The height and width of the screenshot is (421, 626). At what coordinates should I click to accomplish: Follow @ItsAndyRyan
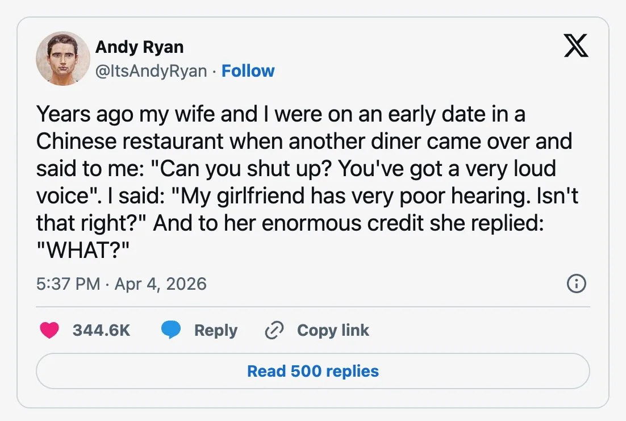(248, 70)
